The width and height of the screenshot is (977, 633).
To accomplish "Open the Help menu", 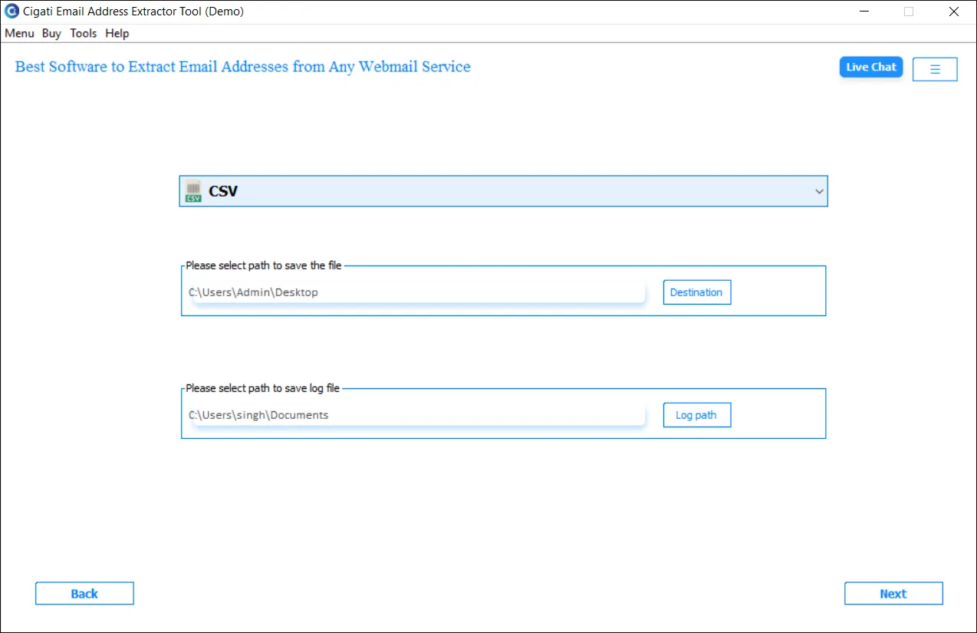I will click(117, 33).
